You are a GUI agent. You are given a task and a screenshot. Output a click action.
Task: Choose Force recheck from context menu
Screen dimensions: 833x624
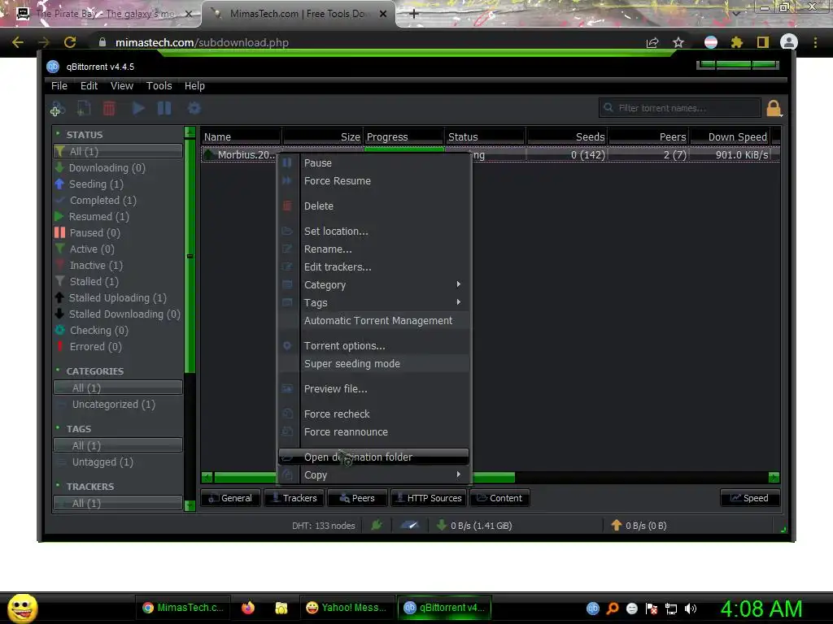coord(374,414)
